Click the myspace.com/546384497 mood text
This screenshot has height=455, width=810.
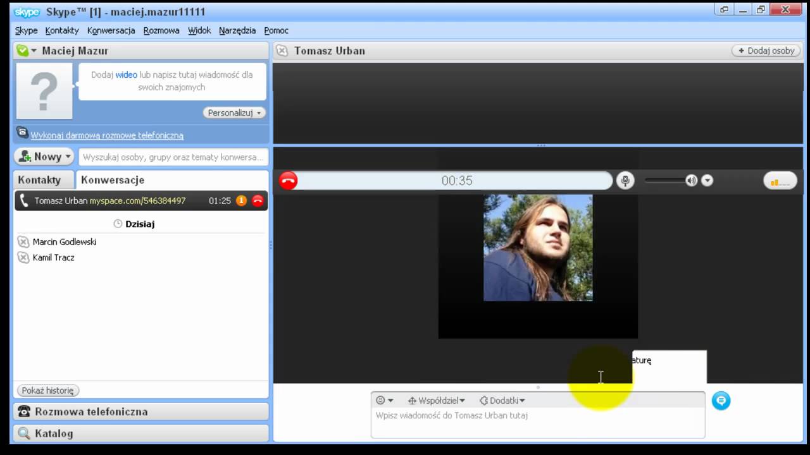(137, 201)
